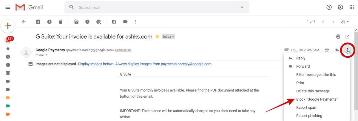This screenshot has height=121, width=358.
Task: Click the Delete trash icon in the toolbar
Action: (61, 22)
